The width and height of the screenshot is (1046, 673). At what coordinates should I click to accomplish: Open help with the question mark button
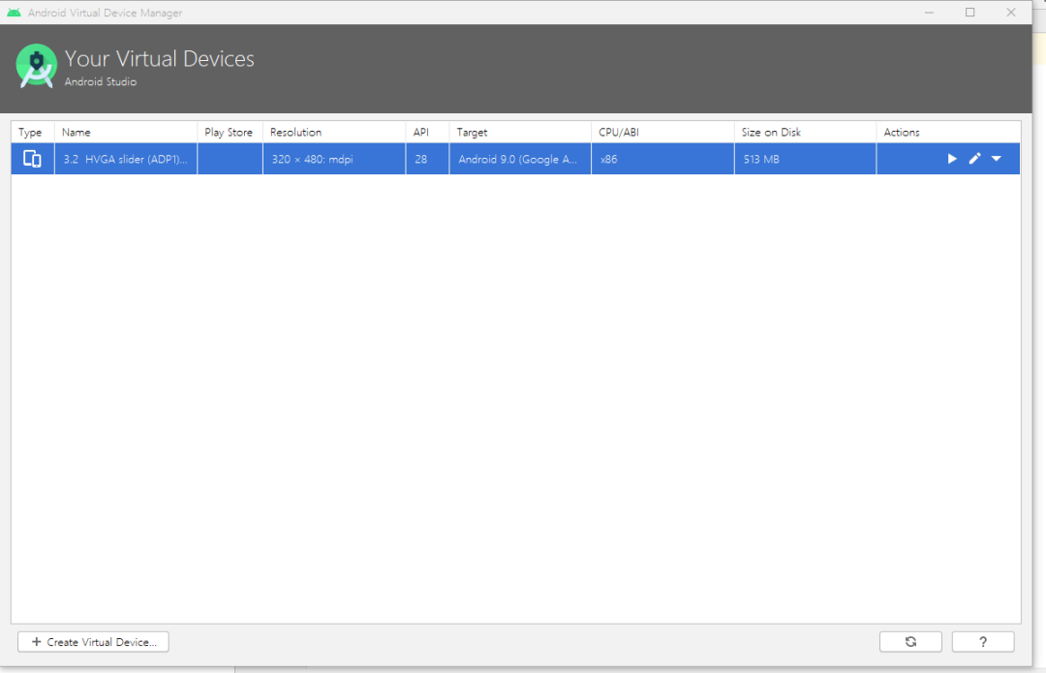983,642
